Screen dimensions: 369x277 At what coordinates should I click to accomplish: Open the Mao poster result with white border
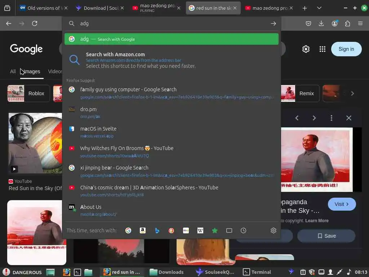pos(37,233)
